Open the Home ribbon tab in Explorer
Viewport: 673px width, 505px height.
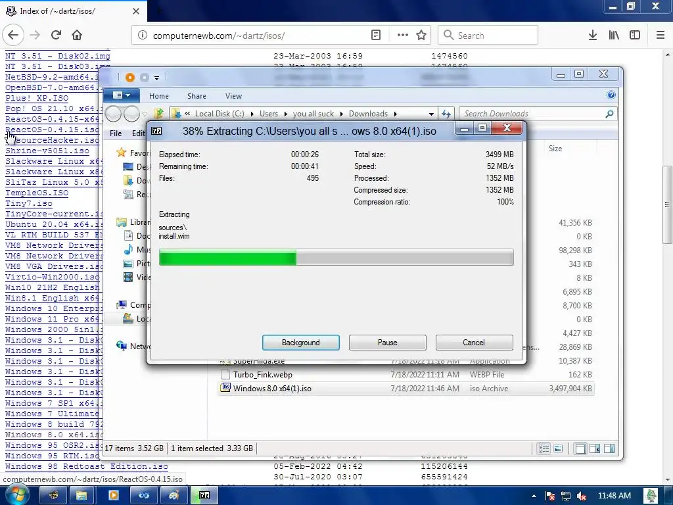click(159, 96)
